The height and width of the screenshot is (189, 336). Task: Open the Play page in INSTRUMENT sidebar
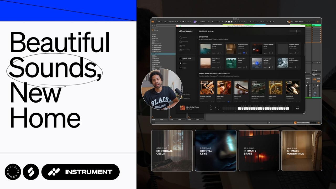point(183,46)
